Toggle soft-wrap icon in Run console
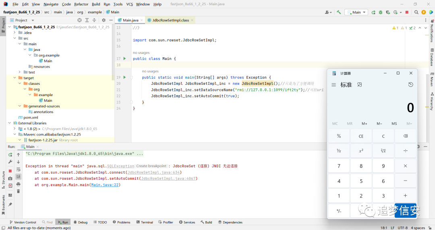The height and width of the screenshot is (230, 435). [x=18, y=169]
